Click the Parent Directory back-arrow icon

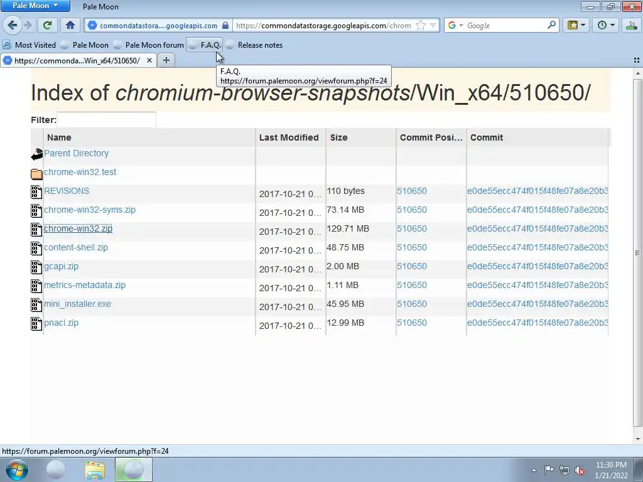[36, 154]
